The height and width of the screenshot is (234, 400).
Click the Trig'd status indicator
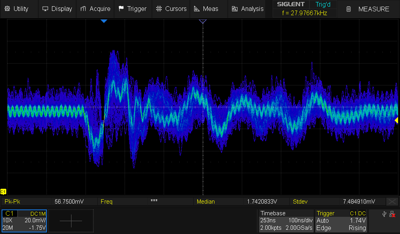[323, 4]
